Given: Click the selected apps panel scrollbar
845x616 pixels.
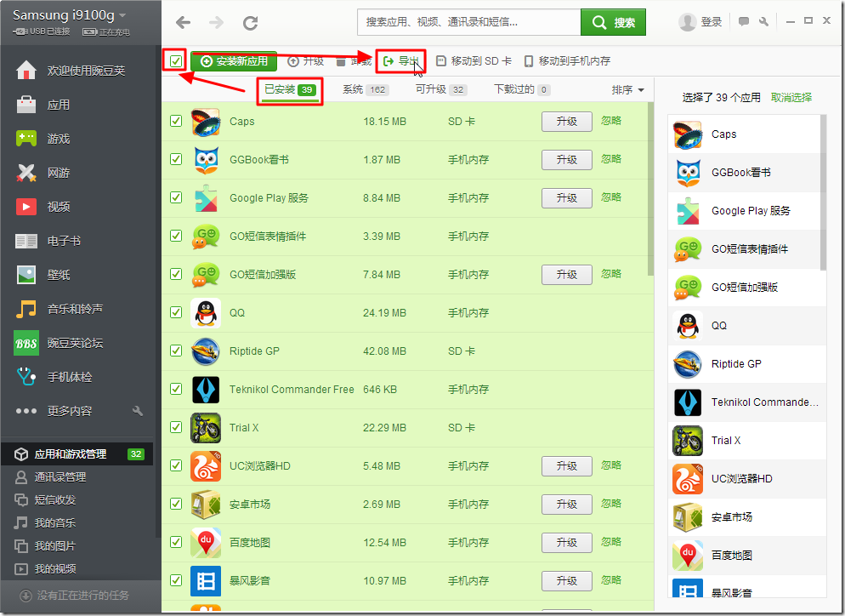Looking at the screenshot, I should tap(823, 192).
